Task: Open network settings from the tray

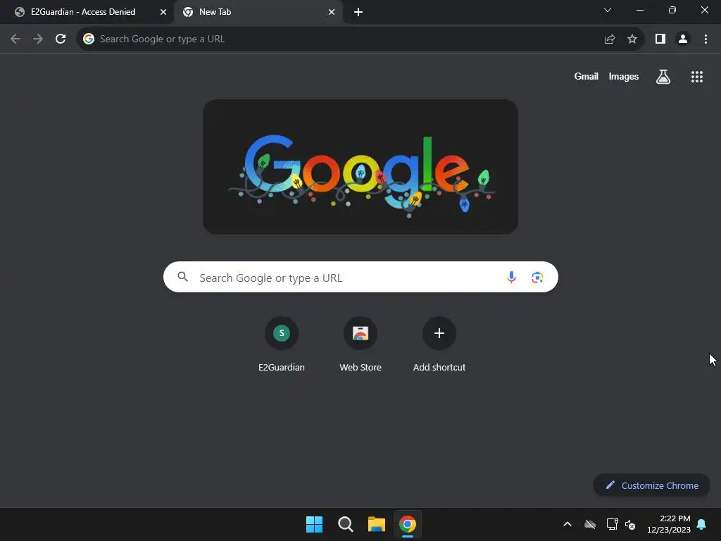Action: (x=612, y=524)
